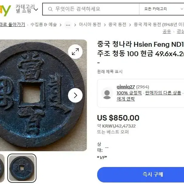The height and width of the screenshot is (184, 184).
Task: Open the breadcrumb ellipsis menu
Action: (x=68, y=25)
